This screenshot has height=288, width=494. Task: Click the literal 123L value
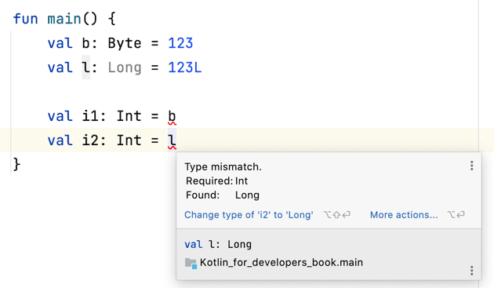(x=184, y=67)
